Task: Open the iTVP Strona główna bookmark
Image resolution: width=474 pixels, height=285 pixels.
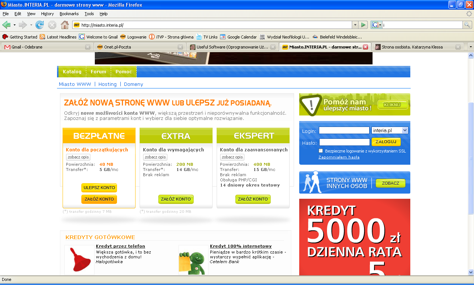Action: click(171, 37)
